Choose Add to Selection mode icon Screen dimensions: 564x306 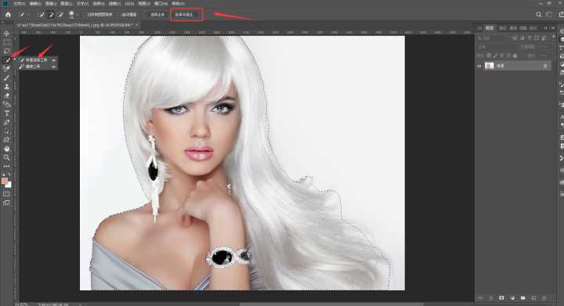coord(51,15)
